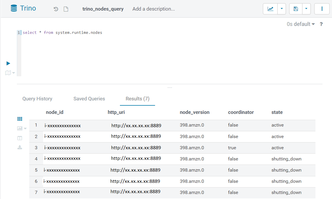Screen dimensions: 332x199
Task: Create a new document with the page icon
Action: (x=66, y=9)
